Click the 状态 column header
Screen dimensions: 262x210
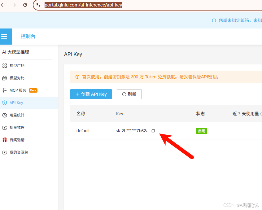pyautogui.click(x=200, y=114)
